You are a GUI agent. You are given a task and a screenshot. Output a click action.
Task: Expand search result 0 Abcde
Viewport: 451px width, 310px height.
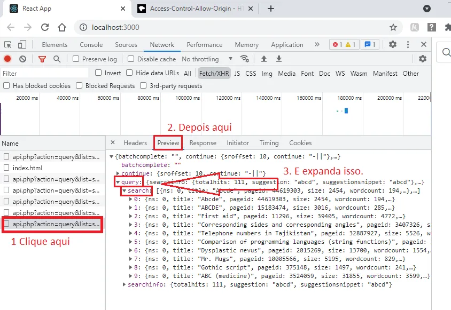pyautogui.click(x=130, y=199)
